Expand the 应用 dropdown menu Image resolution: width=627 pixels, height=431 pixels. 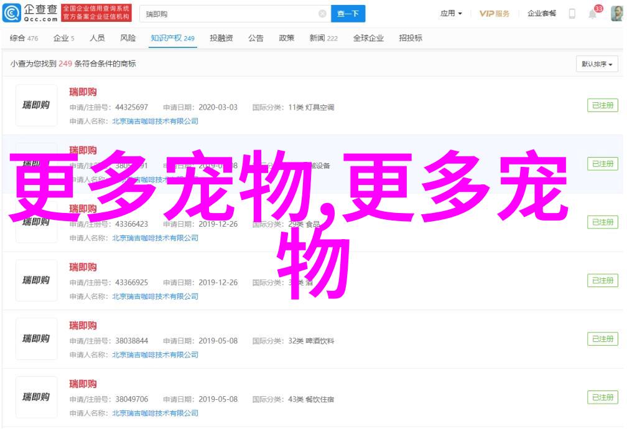click(x=451, y=14)
